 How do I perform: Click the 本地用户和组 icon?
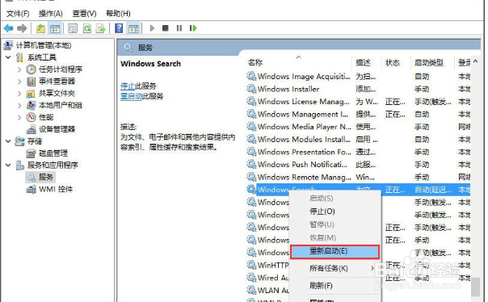31,106
